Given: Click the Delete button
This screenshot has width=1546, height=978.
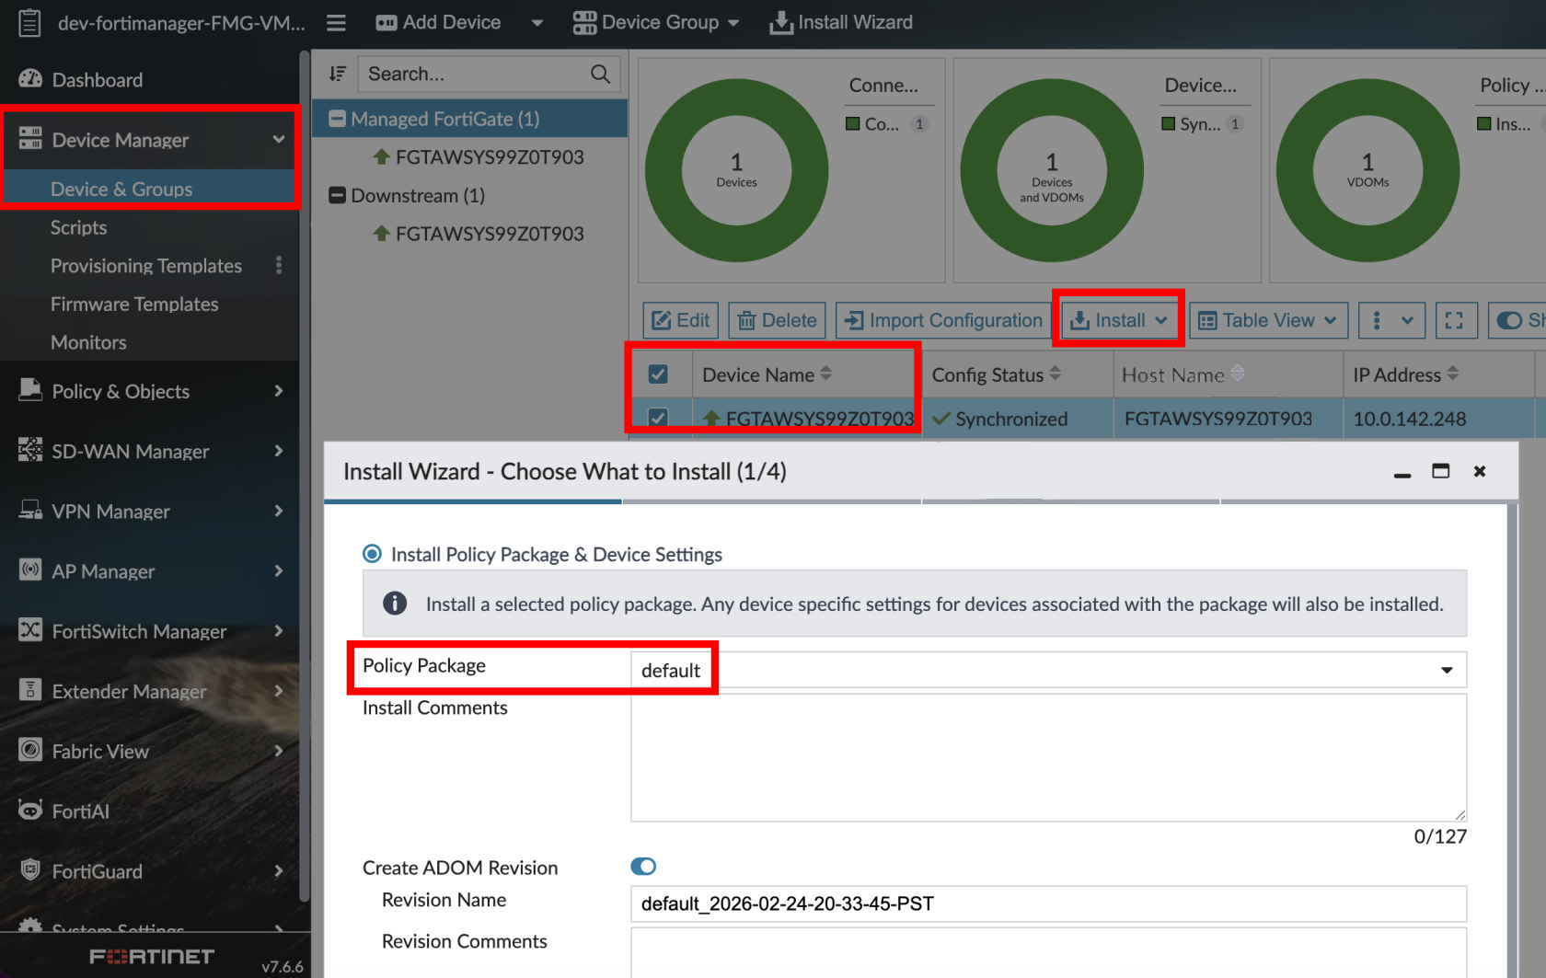Looking at the screenshot, I should coord(777,320).
